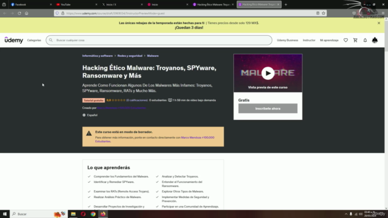Open the notifications bell icon
Viewport: 388px width, 218px height.
(x=365, y=40)
